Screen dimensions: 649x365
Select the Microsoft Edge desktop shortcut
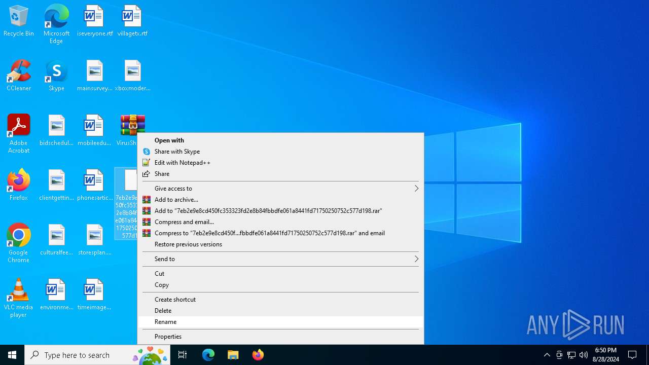[x=56, y=24]
